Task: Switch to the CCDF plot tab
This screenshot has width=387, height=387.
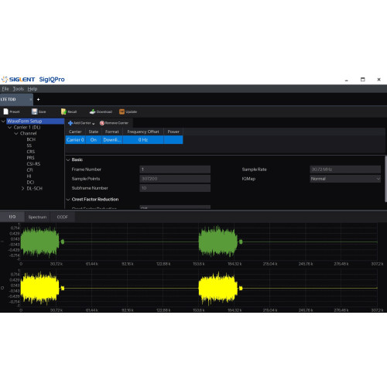Action: tap(63, 217)
